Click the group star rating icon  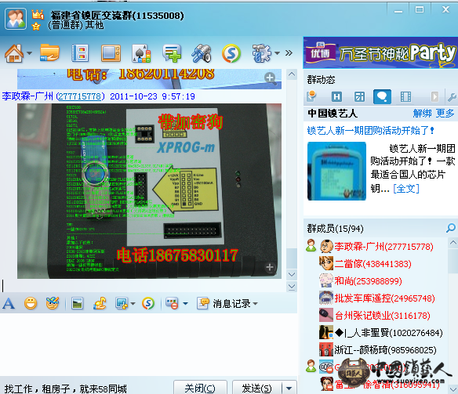[36, 27]
